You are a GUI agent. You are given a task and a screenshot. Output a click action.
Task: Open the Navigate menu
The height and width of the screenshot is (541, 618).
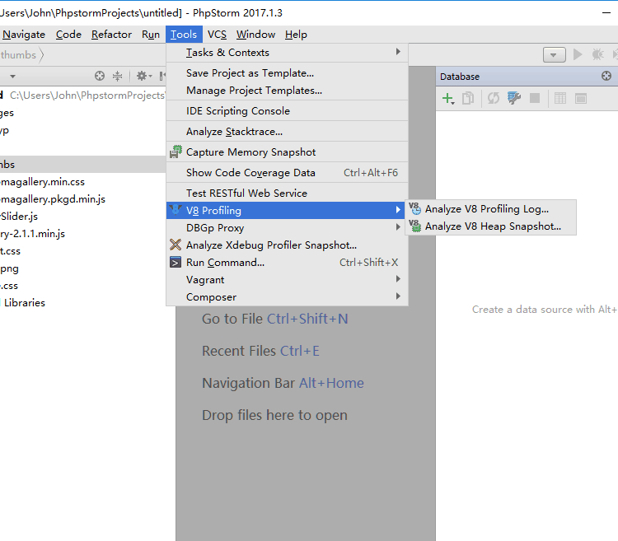pos(24,35)
